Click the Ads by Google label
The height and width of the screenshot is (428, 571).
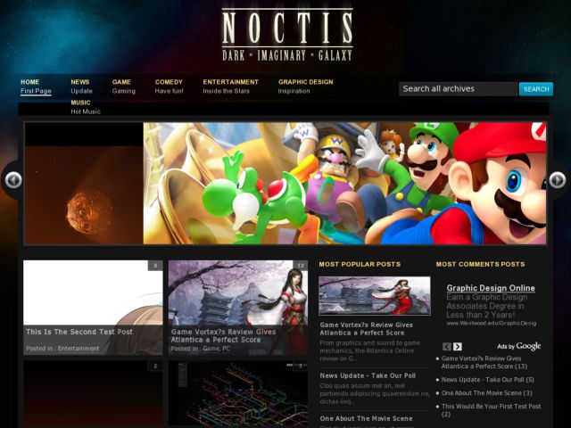click(x=519, y=346)
